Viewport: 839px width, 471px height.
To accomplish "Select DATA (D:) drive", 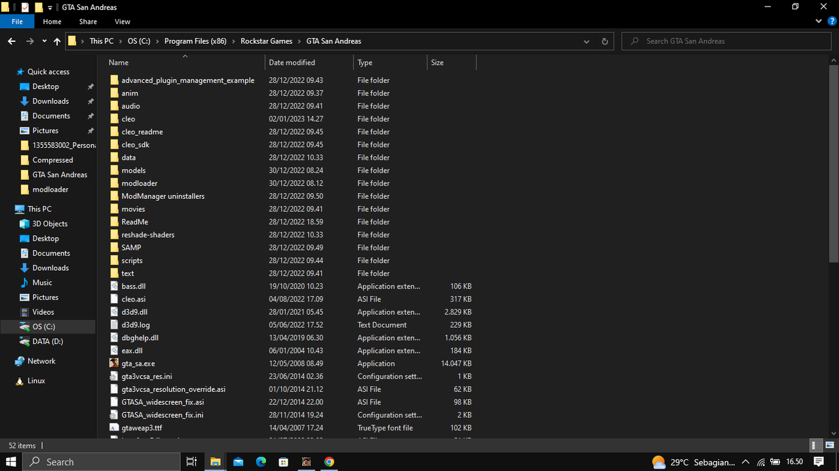I will coord(47,341).
